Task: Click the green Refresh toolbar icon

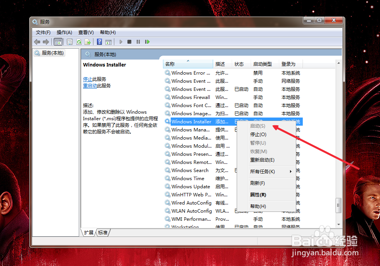Action: click(x=79, y=42)
